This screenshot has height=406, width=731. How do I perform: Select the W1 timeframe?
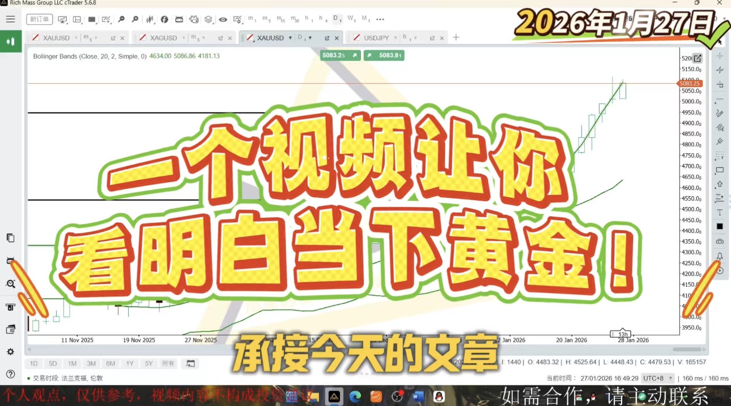pos(351,19)
